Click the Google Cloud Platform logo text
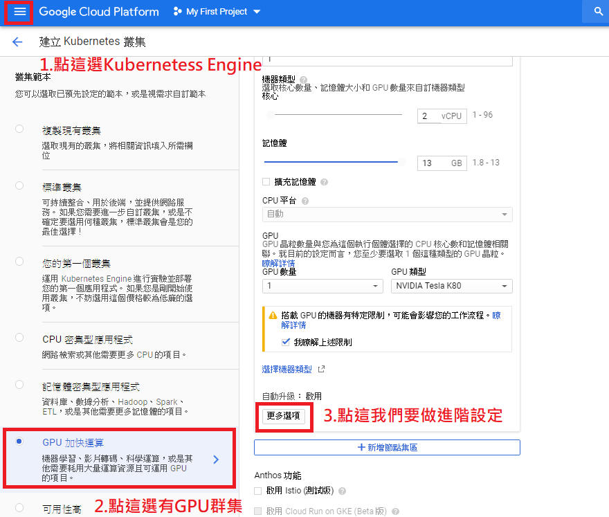The width and height of the screenshot is (609, 517). pyautogui.click(x=99, y=12)
